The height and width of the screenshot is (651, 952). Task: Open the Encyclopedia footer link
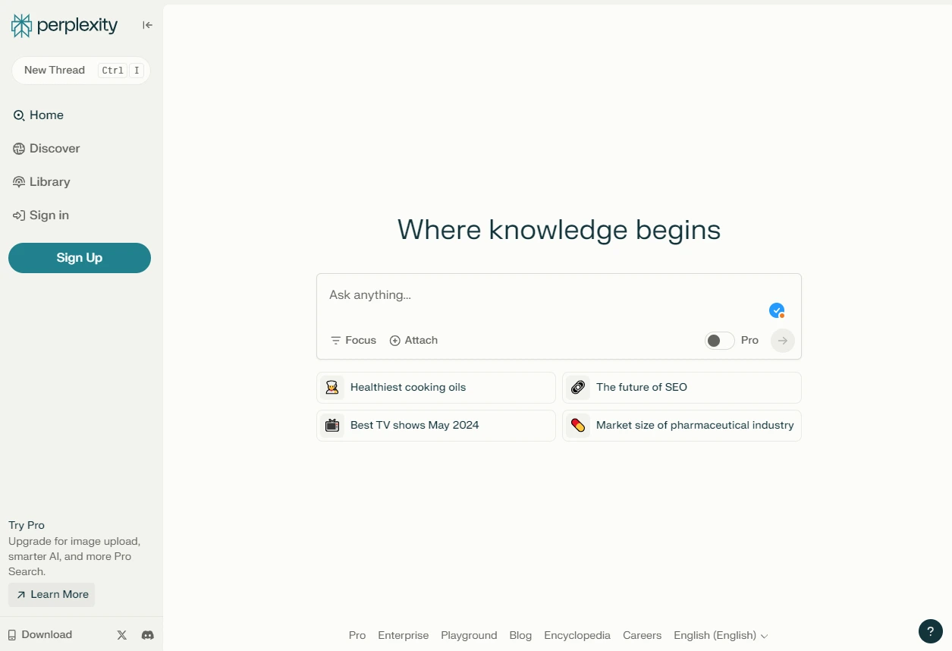pyautogui.click(x=577, y=636)
